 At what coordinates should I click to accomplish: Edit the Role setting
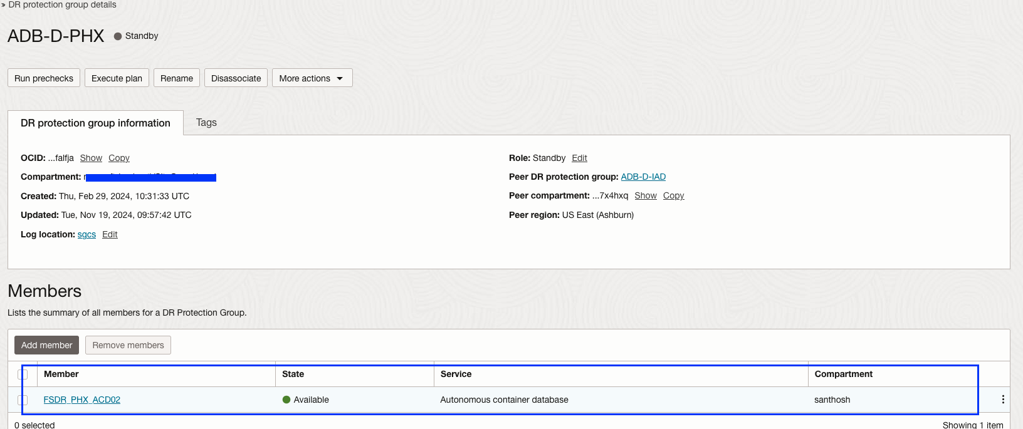coord(579,158)
